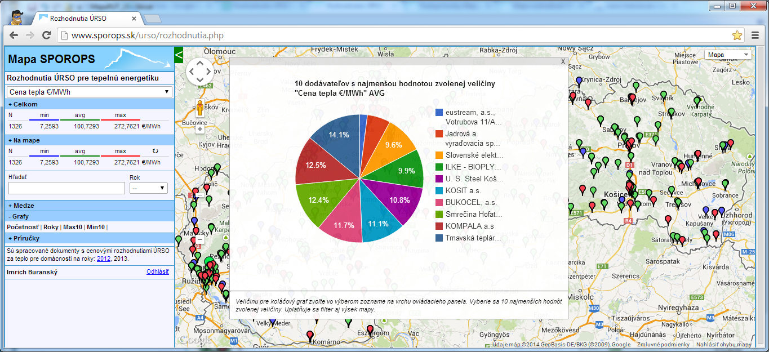Show the Min10 chart
The height and width of the screenshot is (352, 769).
[95, 227]
